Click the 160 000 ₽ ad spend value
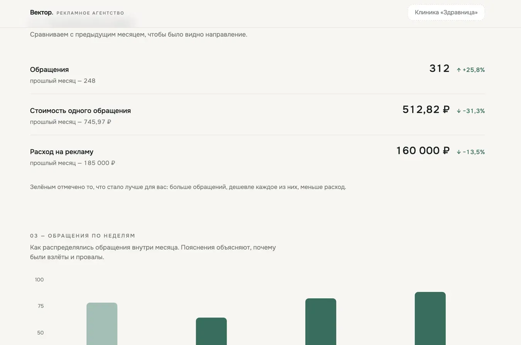The width and height of the screenshot is (521, 345). (423, 151)
